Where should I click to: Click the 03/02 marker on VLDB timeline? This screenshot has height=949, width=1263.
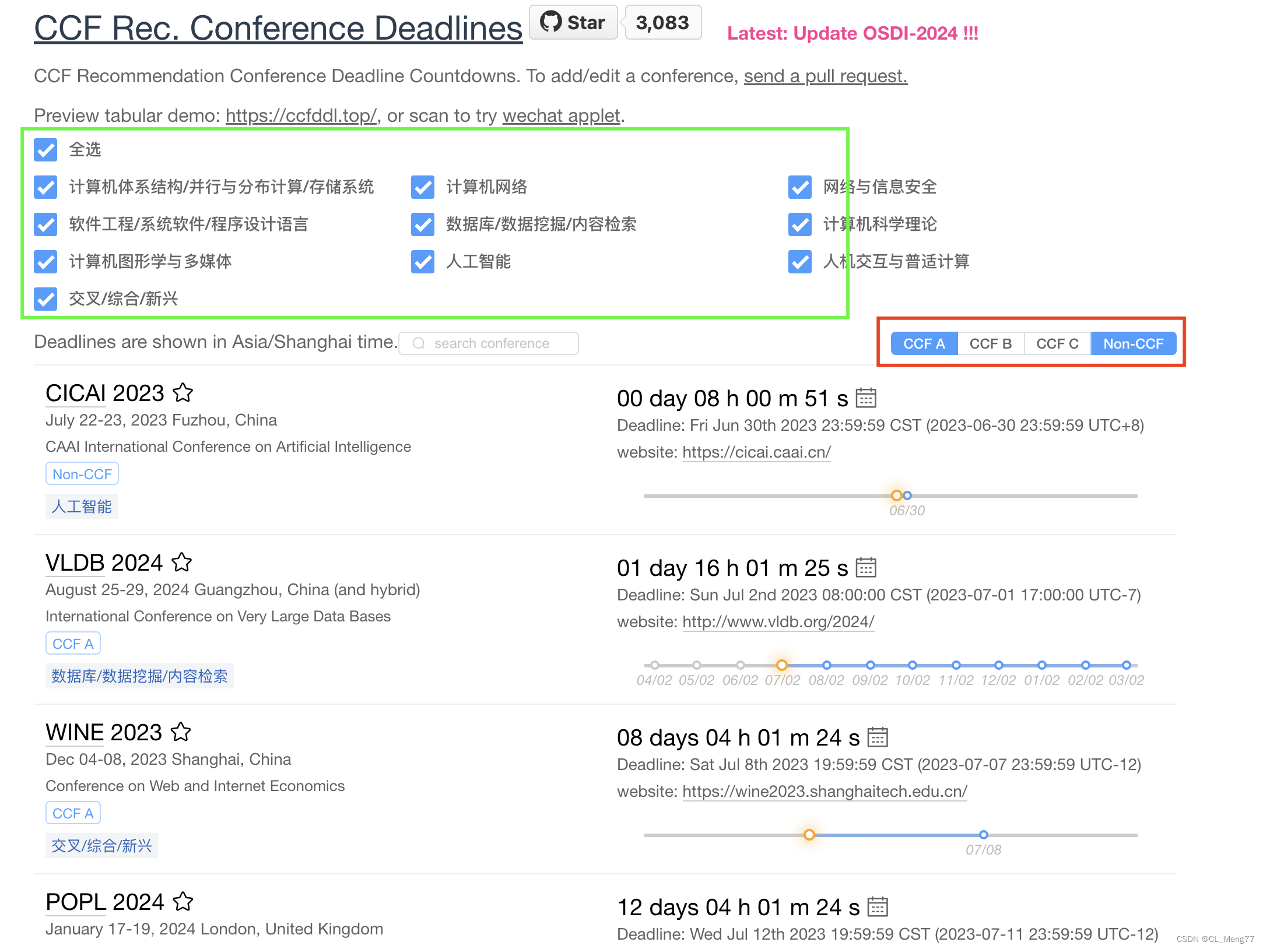1127,665
